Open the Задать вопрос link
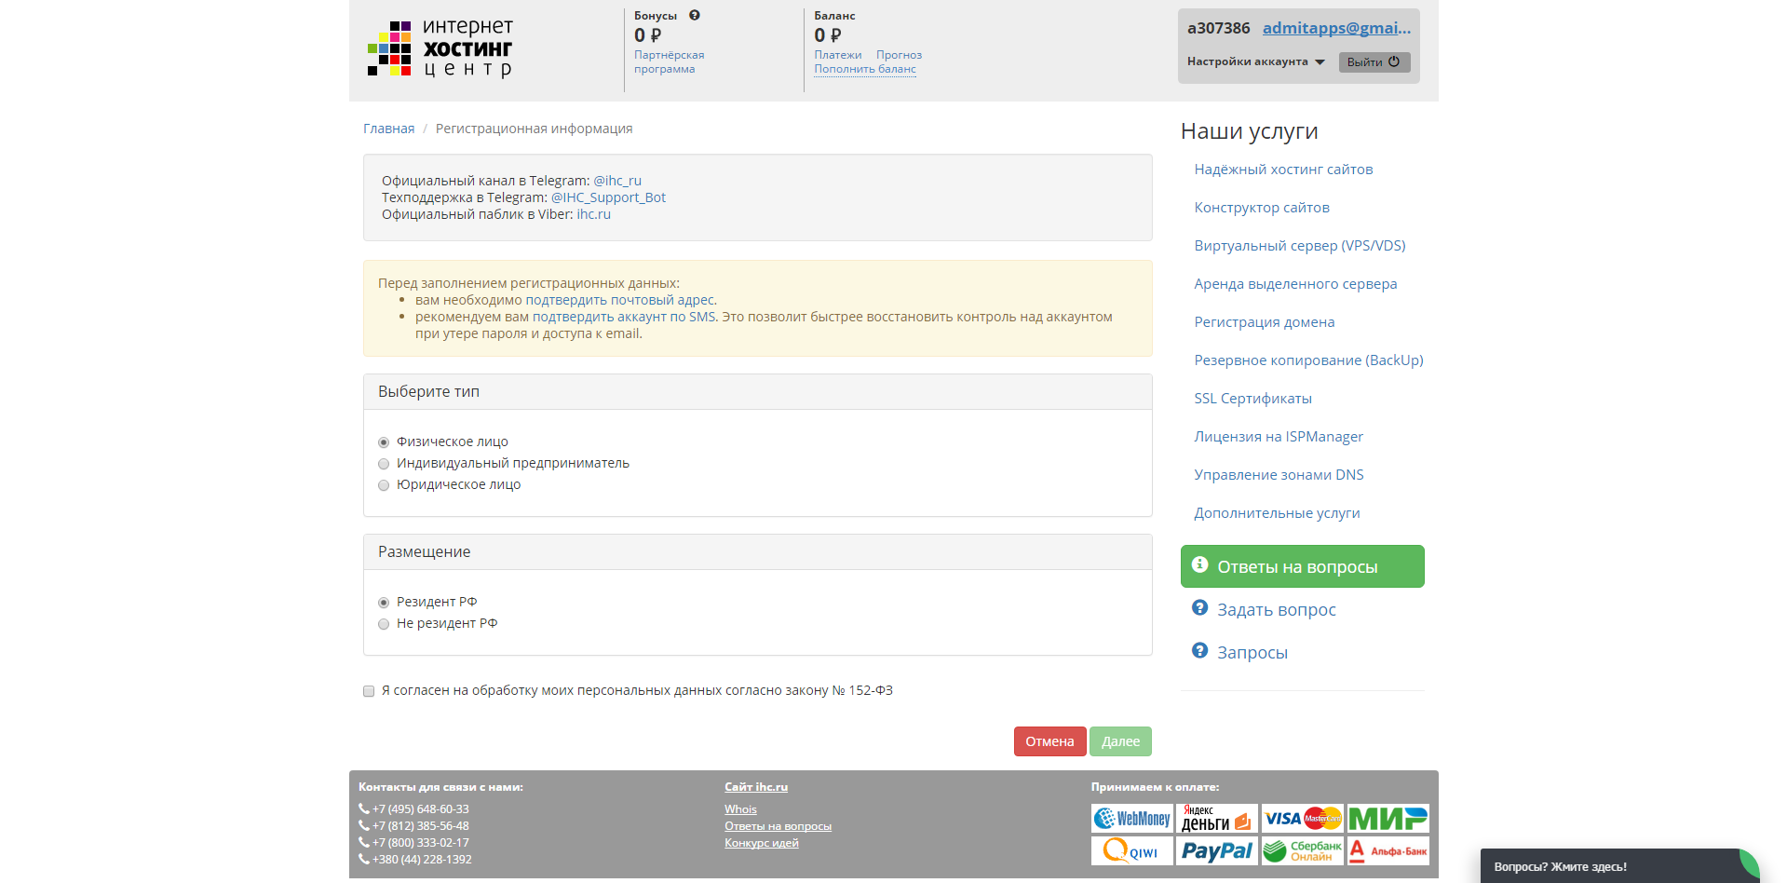Viewport: 1787px width, 883px height. 1276,610
